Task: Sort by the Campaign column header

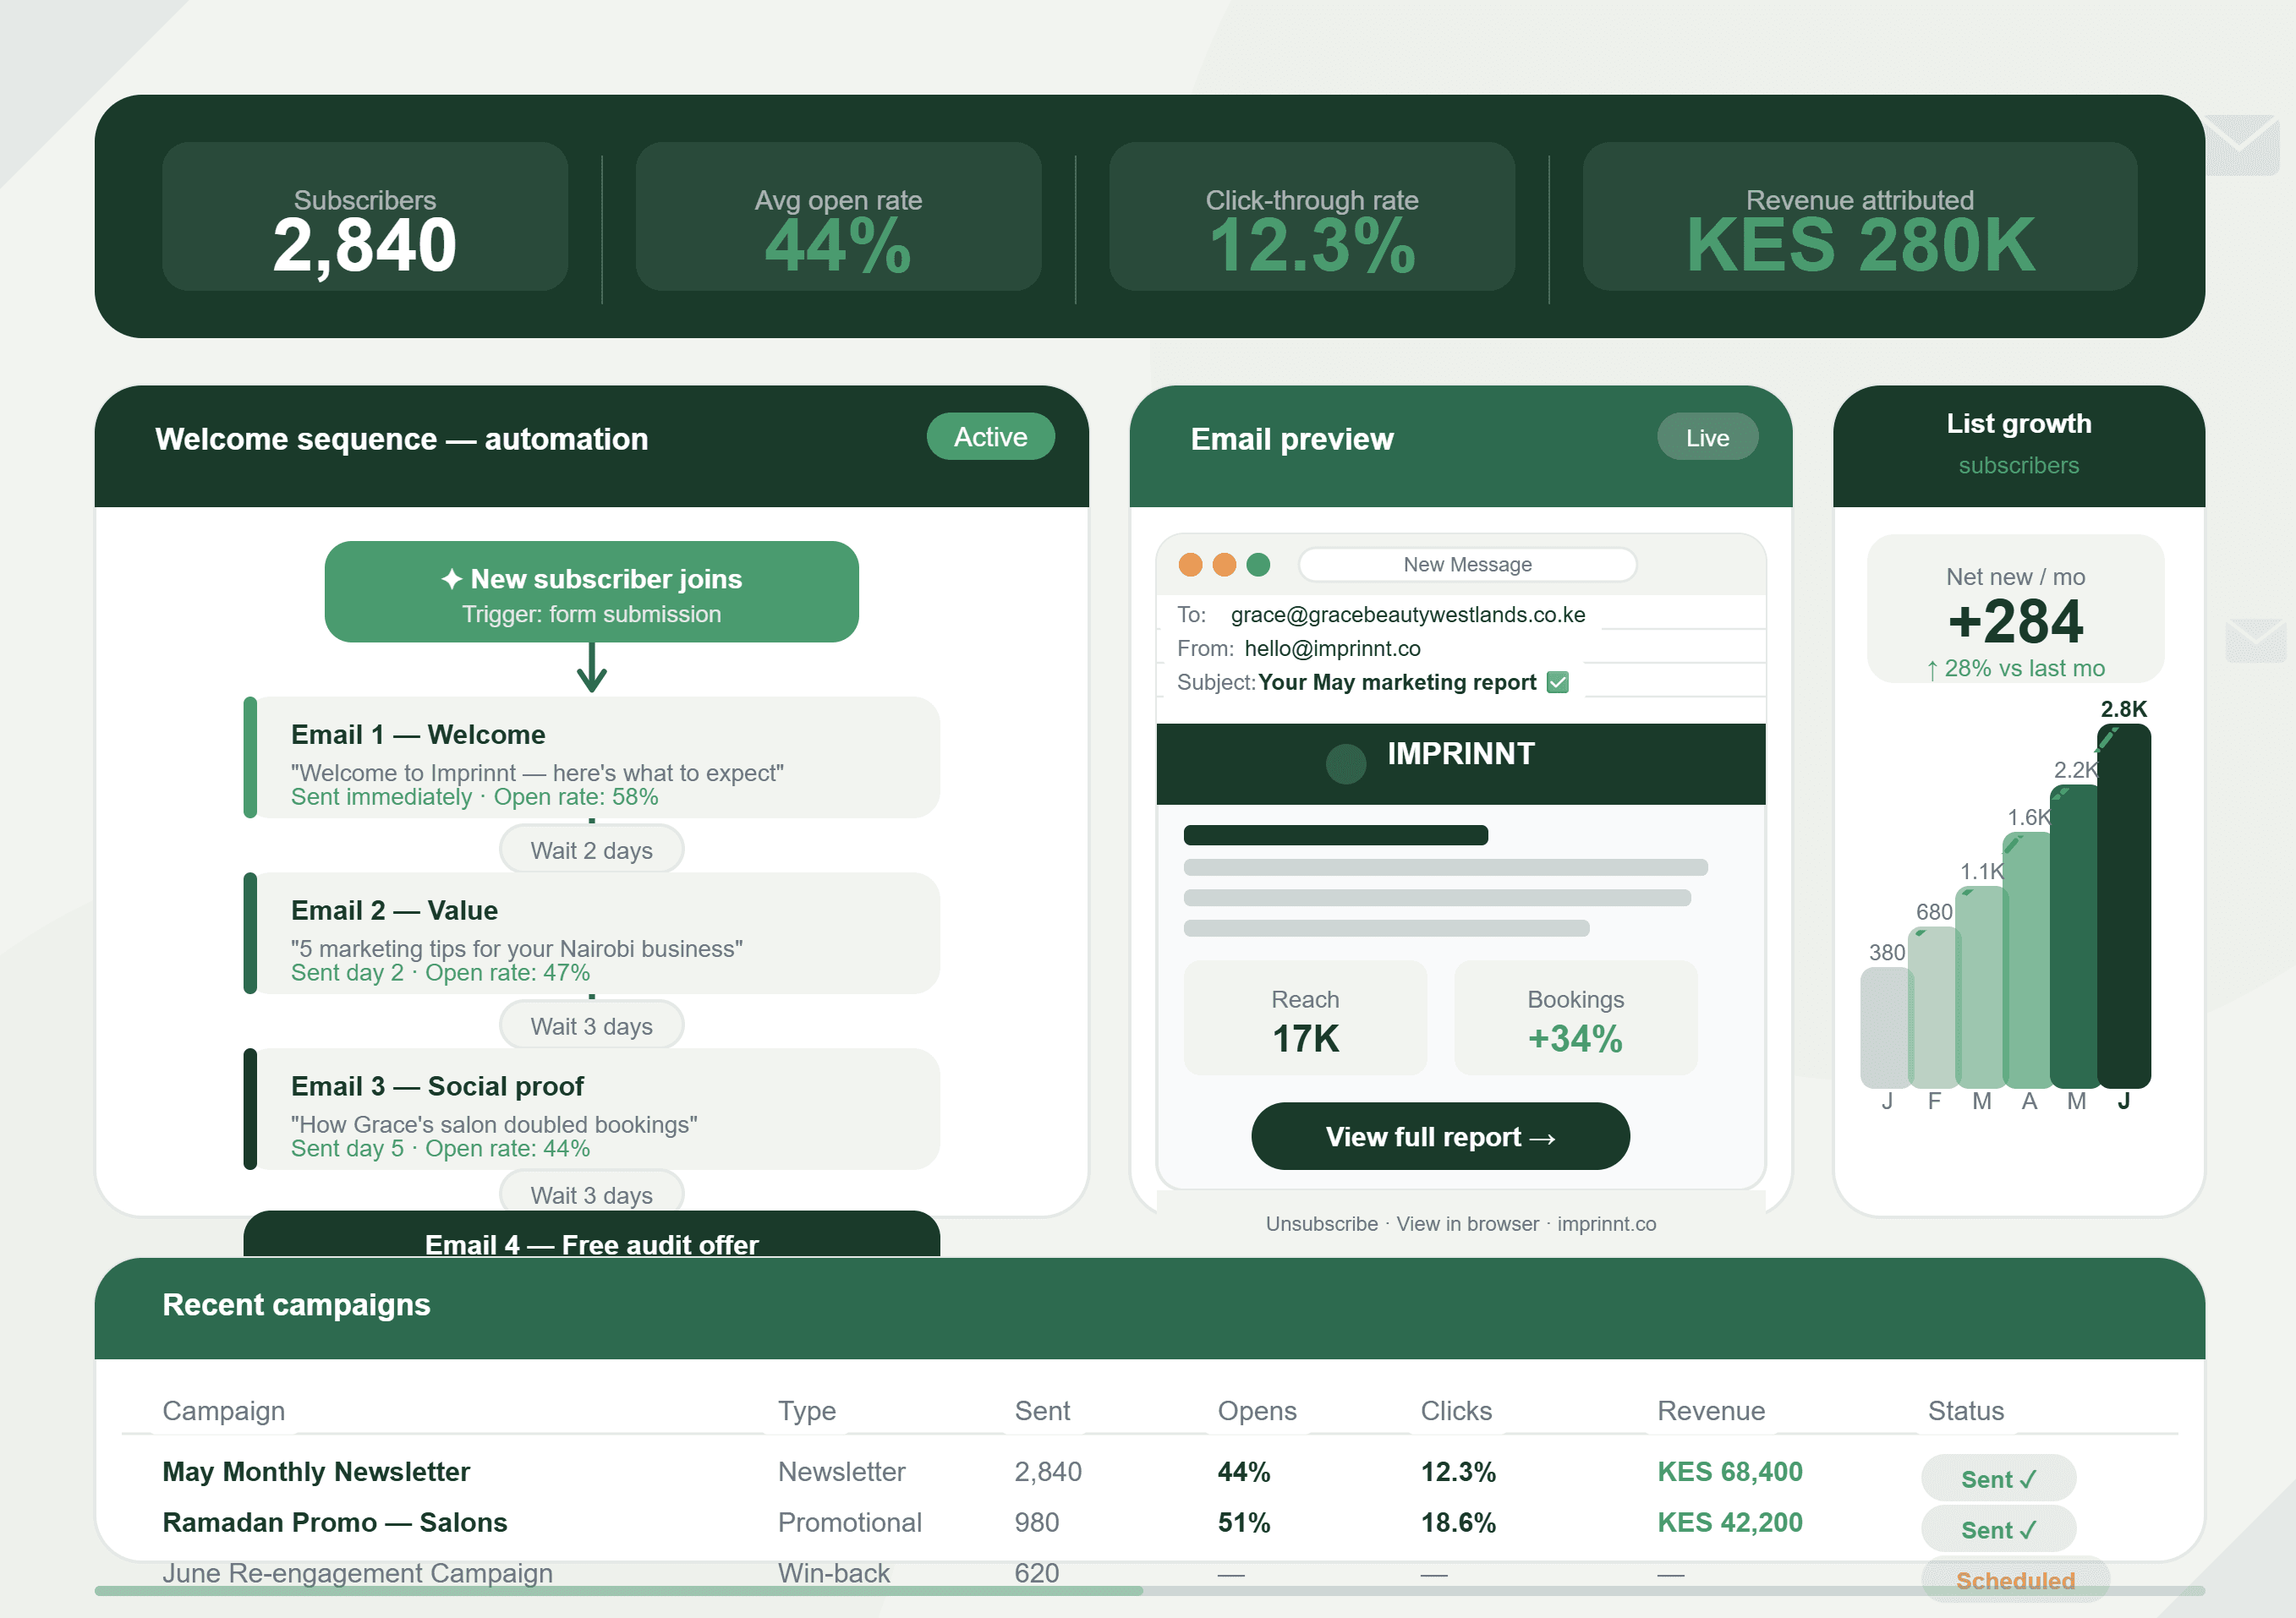Action: [224, 1410]
